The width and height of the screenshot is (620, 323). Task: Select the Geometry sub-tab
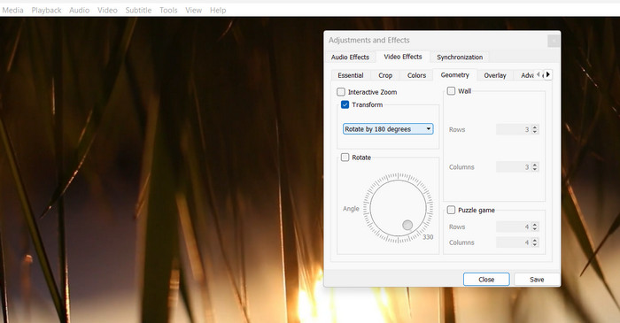(x=454, y=75)
